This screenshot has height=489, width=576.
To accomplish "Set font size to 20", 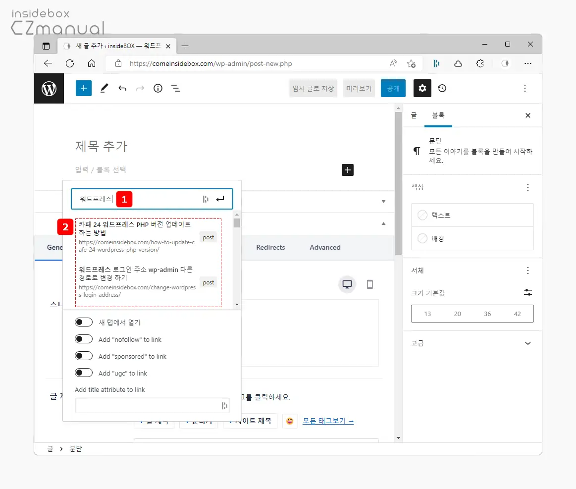I will (x=457, y=314).
